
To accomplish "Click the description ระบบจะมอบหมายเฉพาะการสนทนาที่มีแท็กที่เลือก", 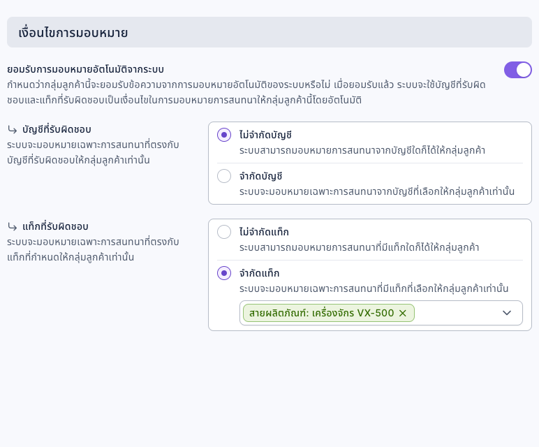I will pos(374,288).
